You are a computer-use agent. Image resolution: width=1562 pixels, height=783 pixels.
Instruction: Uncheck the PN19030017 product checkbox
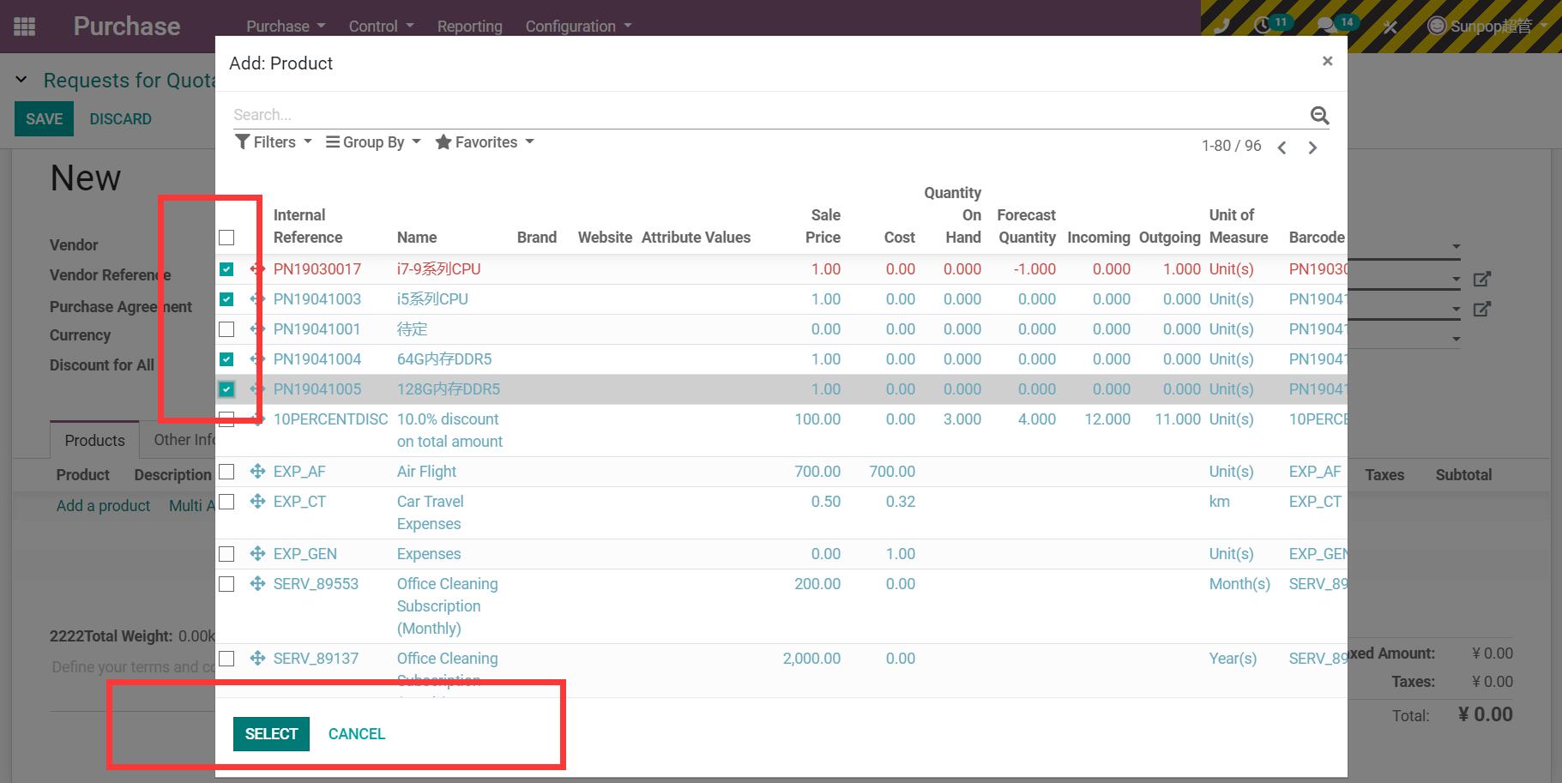[x=226, y=269]
